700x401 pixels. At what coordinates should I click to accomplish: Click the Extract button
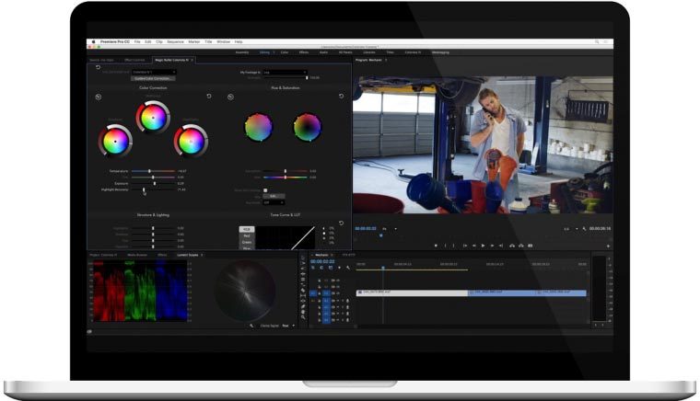point(520,246)
